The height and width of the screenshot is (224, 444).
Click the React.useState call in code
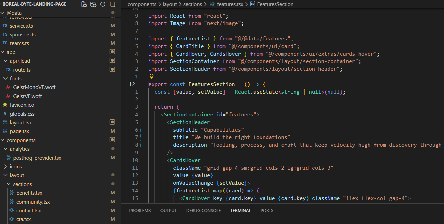[x=256, y=92]
